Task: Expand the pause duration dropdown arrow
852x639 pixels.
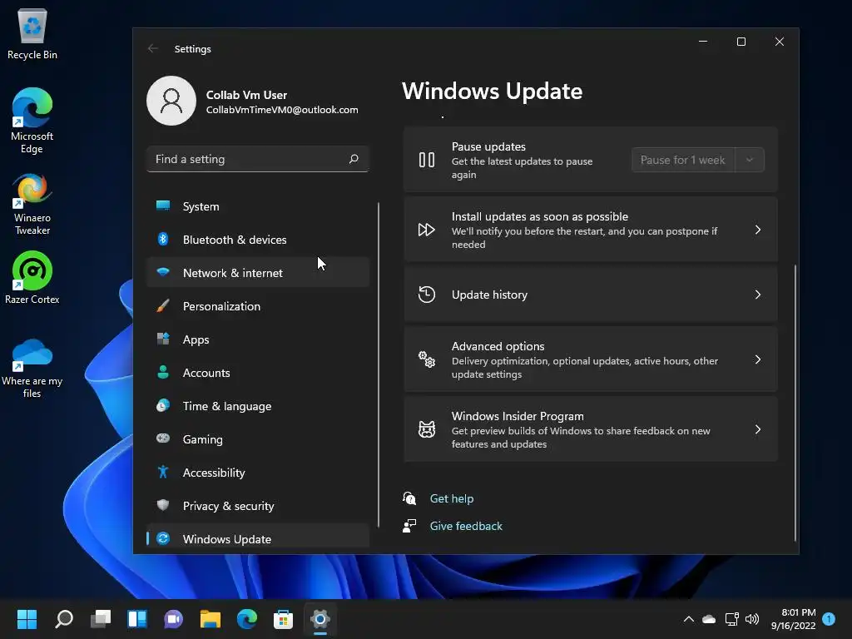Action: pos(750,160)
